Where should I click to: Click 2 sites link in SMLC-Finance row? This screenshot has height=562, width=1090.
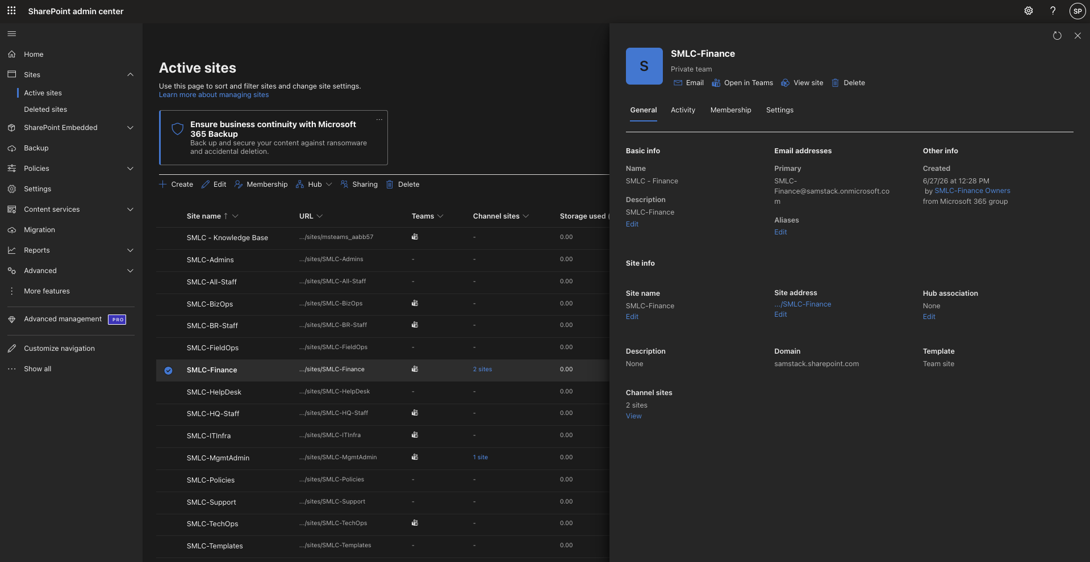pos(482,370)
